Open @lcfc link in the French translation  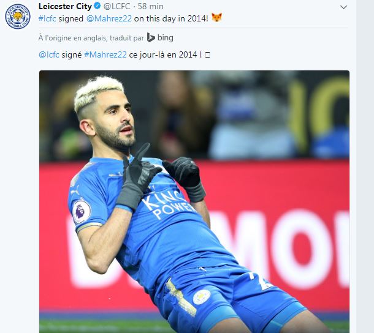pyautogui.click(x=49, y=54)
